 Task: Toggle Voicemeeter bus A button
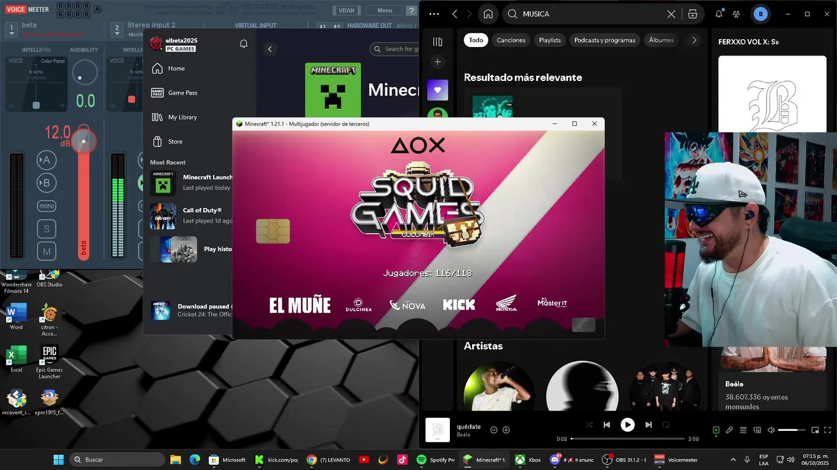[x=46, y=159]
